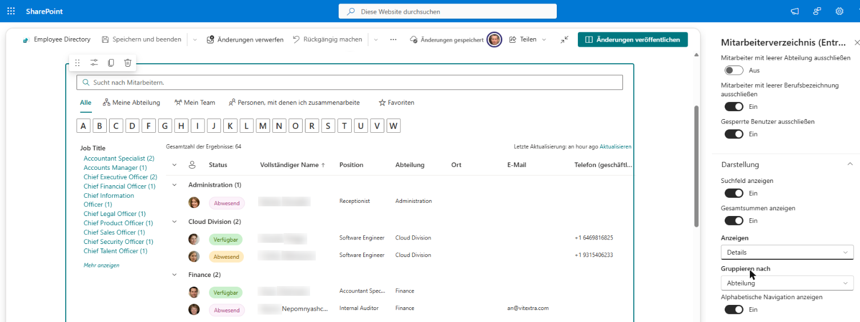Switch to the Favoriten tab
This screenshot has width=860, height=322.
pyautogui.click(x=396, y=103)
